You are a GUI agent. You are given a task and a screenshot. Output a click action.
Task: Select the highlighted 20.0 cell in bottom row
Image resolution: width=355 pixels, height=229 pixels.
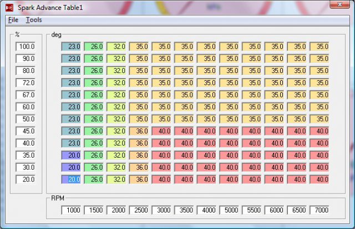(71, 179)
